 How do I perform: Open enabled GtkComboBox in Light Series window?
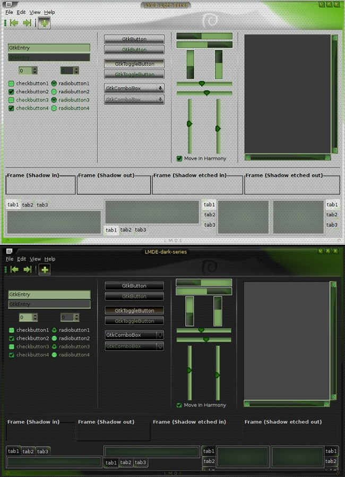134,88
